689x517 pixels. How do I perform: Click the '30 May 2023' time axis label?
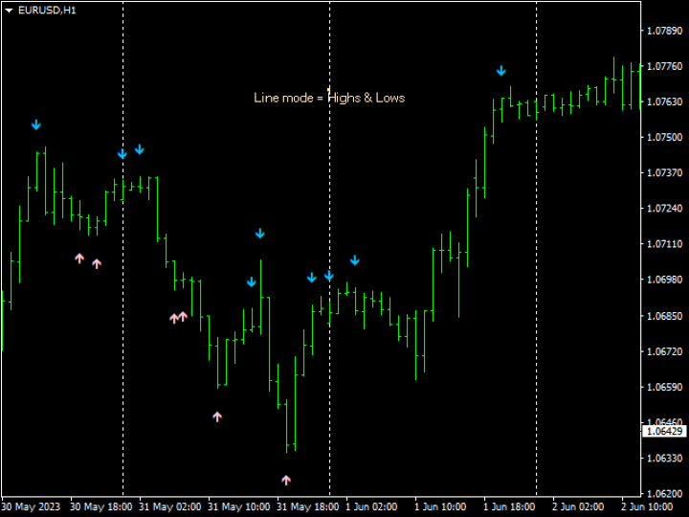pyautogui.click(x=31, y=506)
